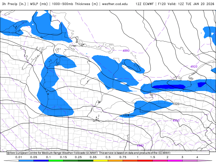The height and width of the screenshot is (162, 216).
Task: Click the 0.25 legend value
Action: pos(78,157)
